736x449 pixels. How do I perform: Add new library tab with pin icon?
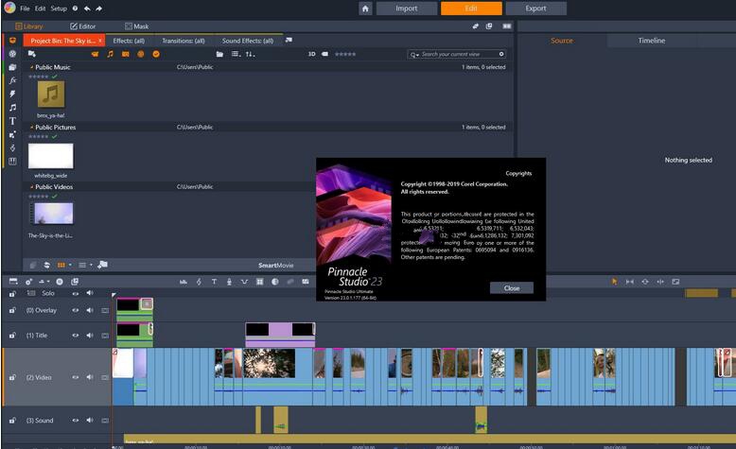click(x=289, y=41)
